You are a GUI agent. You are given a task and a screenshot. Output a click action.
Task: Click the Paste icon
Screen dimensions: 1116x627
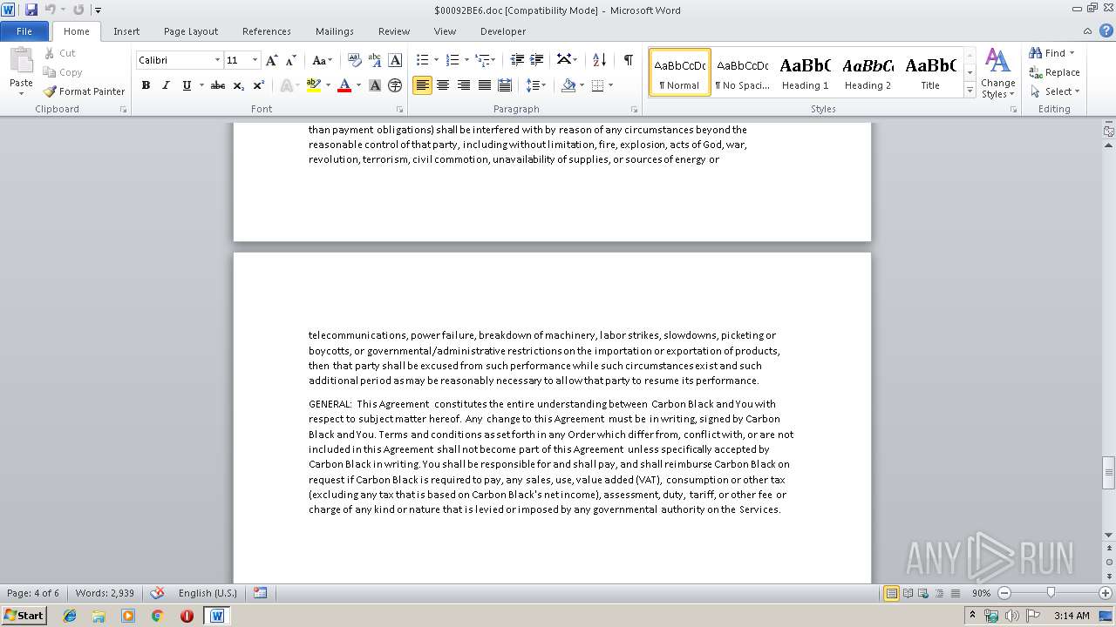[x=21, y=61]
